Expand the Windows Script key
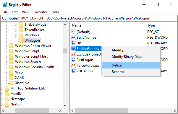 pos(7,51)
